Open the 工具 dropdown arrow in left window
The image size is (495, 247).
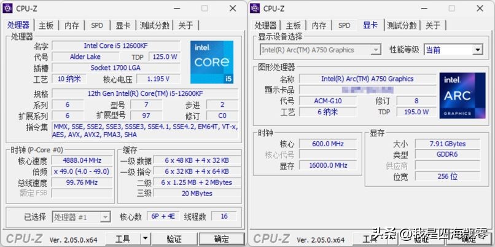coord(145,239)
